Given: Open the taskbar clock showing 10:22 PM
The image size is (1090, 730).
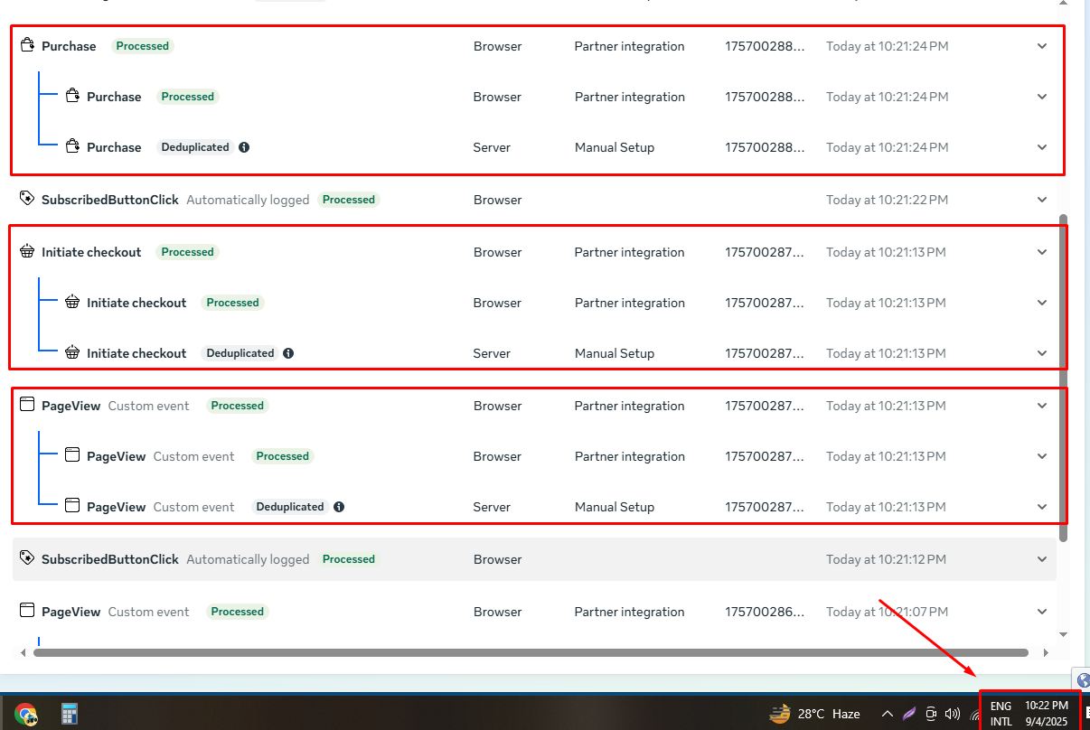Looking at the screenshot, I should 1046,713.
